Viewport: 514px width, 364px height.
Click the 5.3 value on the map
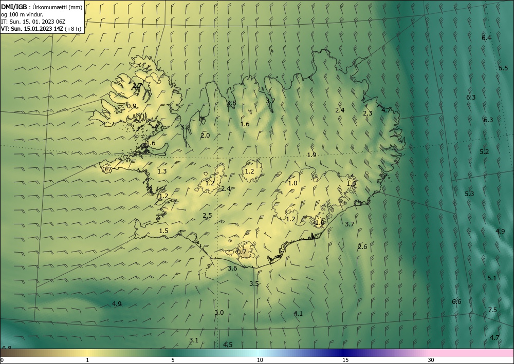tap(469, 194)
